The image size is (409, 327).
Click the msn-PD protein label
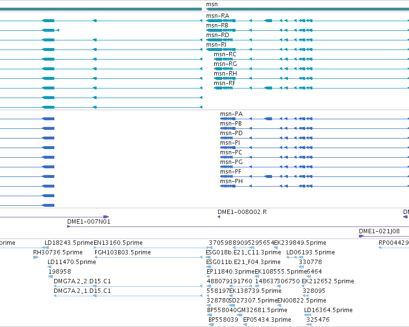tap(231, 133)
